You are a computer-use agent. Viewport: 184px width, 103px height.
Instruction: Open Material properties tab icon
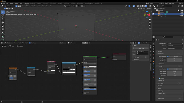154,77
